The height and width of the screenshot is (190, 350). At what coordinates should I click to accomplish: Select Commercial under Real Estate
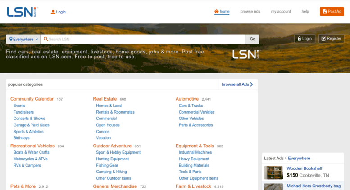pos(106,119)
